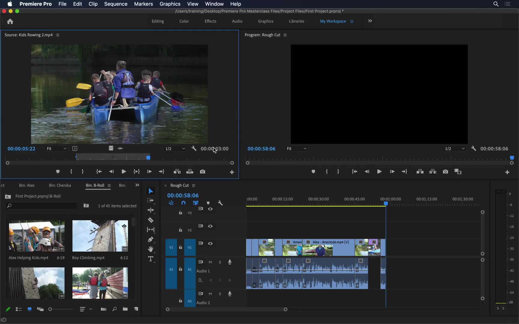This screenshot has width=519, height=324.
Task: Toggle V2 track output eye
Action: [x=211, y=226]
